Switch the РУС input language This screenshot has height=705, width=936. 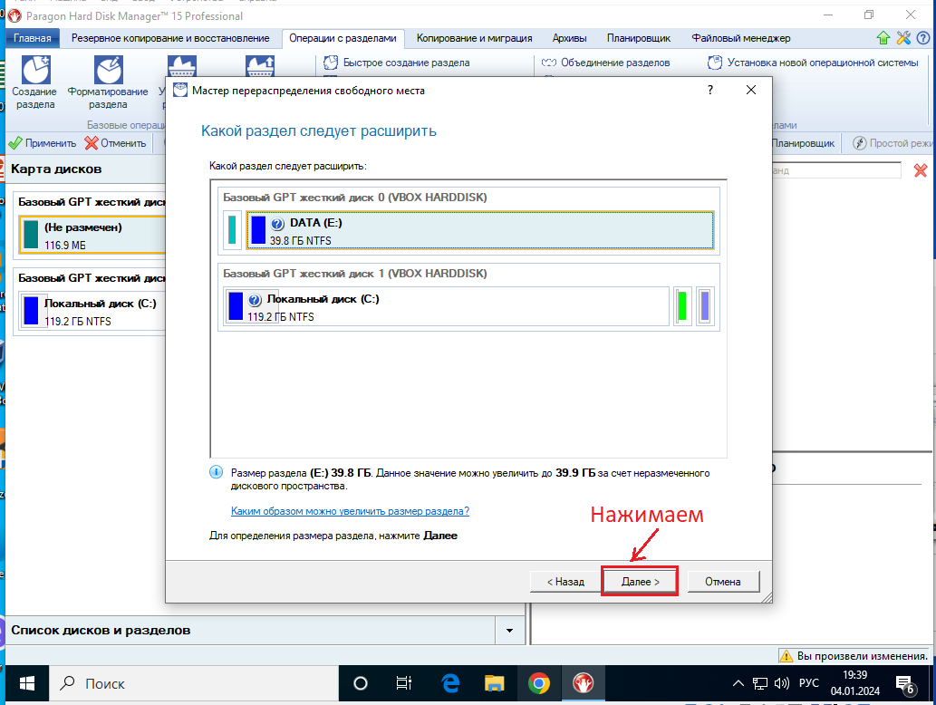point(809,683)
